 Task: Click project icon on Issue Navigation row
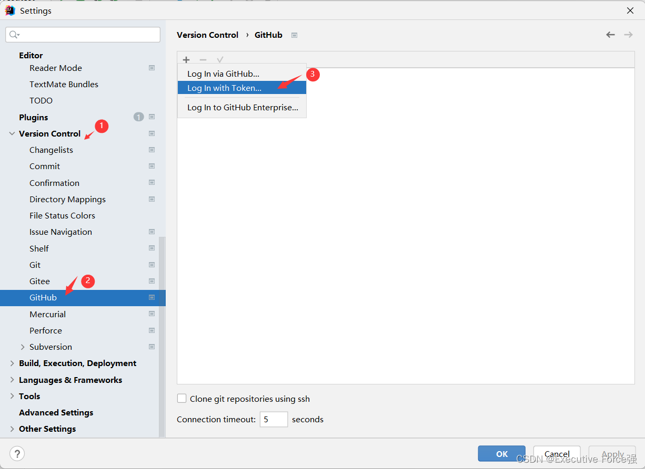click(152, 232)
